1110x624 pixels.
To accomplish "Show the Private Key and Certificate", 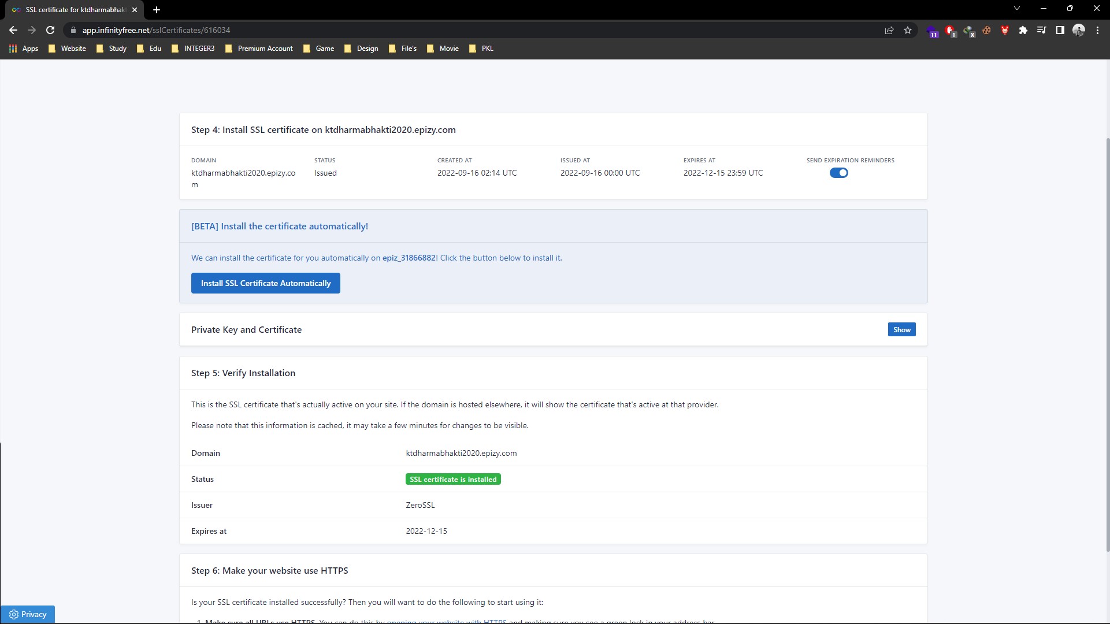I will pos(901,329).
